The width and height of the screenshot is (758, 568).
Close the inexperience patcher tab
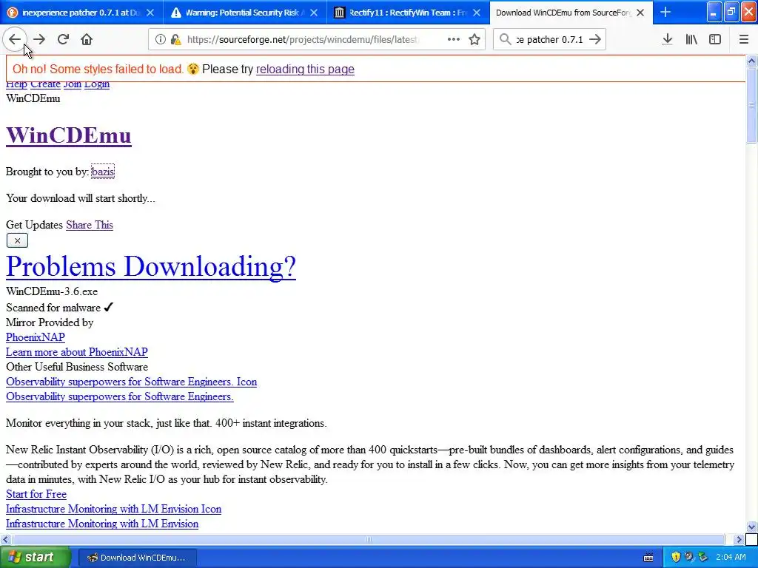150,13
